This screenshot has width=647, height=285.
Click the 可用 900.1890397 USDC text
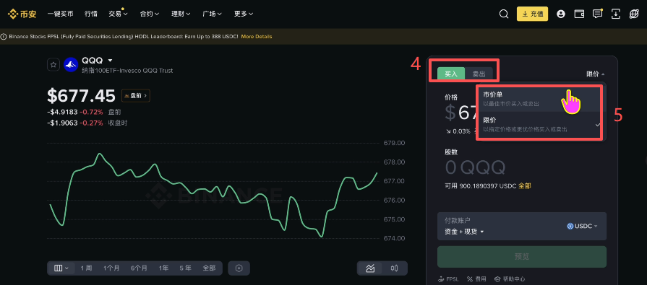point(480,185)
